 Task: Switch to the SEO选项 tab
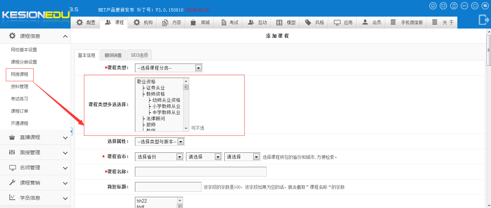point(139,55)
